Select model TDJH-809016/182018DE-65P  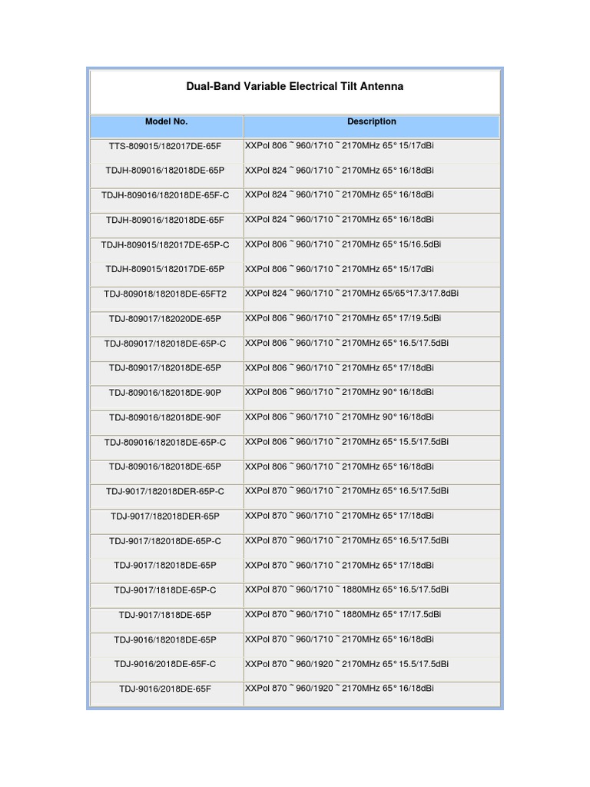click(166, 170)
